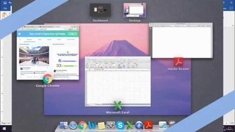Select the Chrome Twitter window preview
The width and height of the screenshot is (235, 132).
pyautogui.click(x=48, y=52)
